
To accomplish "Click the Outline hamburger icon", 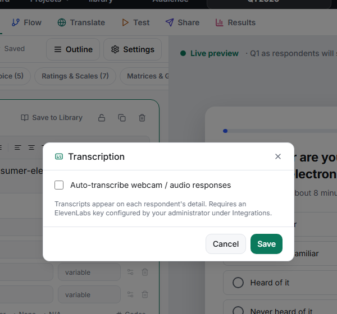I will pyautogui.click(x=58, y=49).
